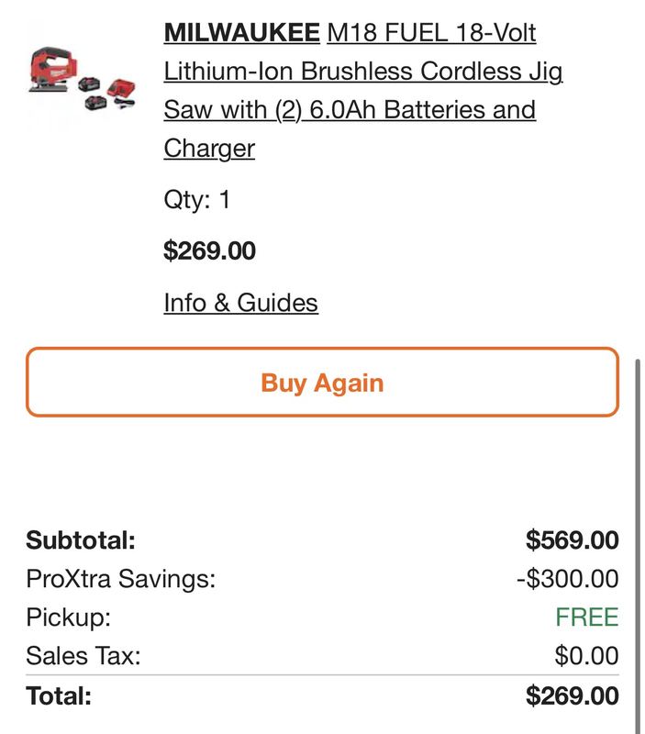
Task: Click the bold $269.00 item price
Action: pos(209,250)
